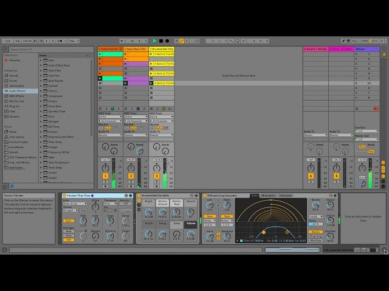This screenshot has height=291, width=389.
Task: Click the Stop All Clips button on Master
Action: [357, 109]
